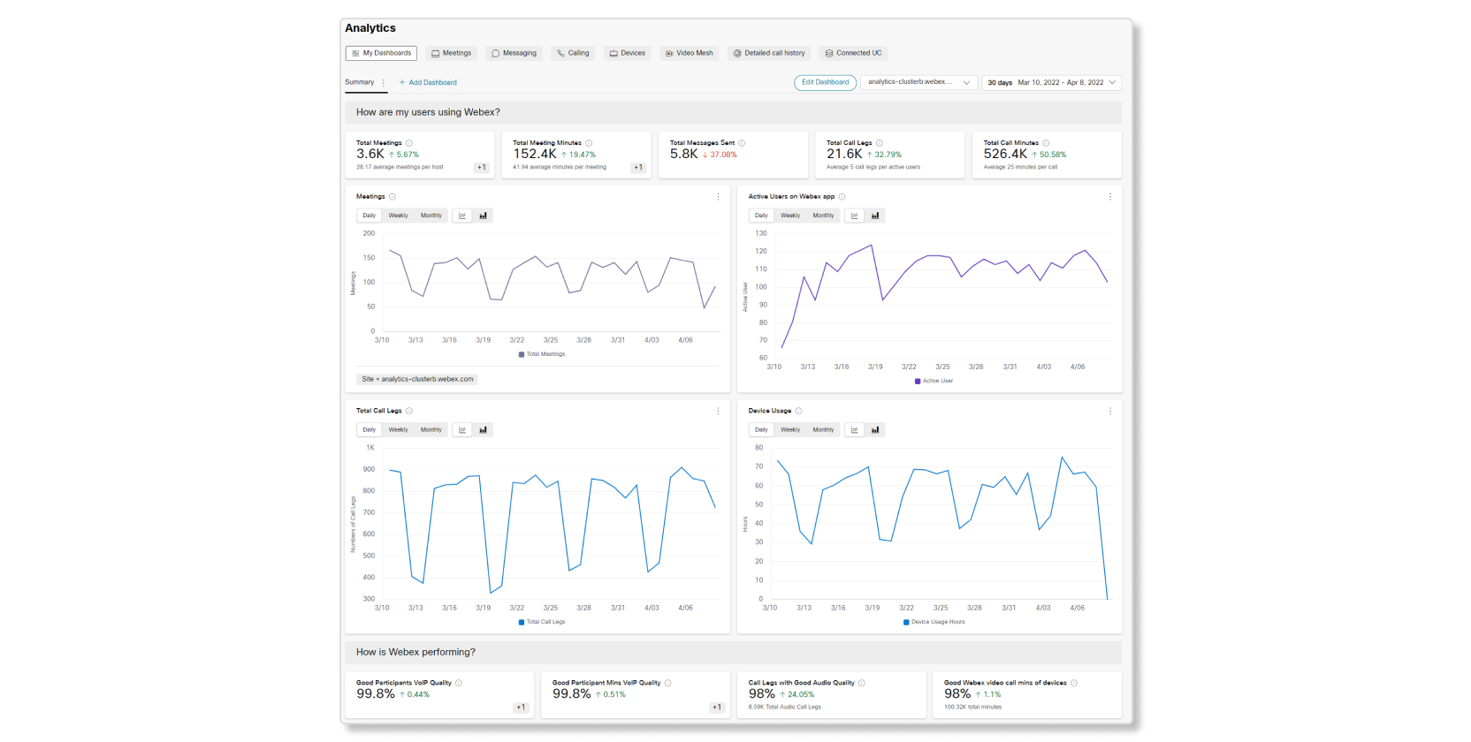This screenshot has height=742, width=1471.
Task: Show info for Good Participants VoIP Quality
Action: click(x=459, y=683)
